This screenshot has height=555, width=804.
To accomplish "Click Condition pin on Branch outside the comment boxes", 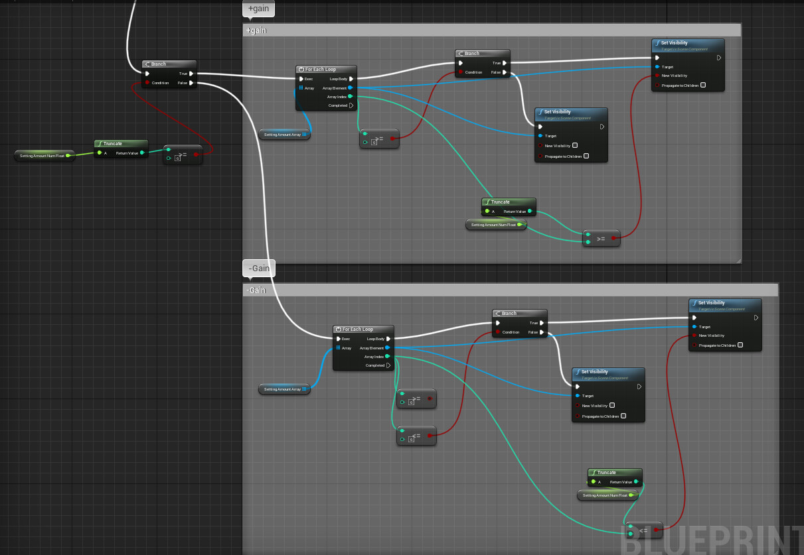I will coord(147,83).
